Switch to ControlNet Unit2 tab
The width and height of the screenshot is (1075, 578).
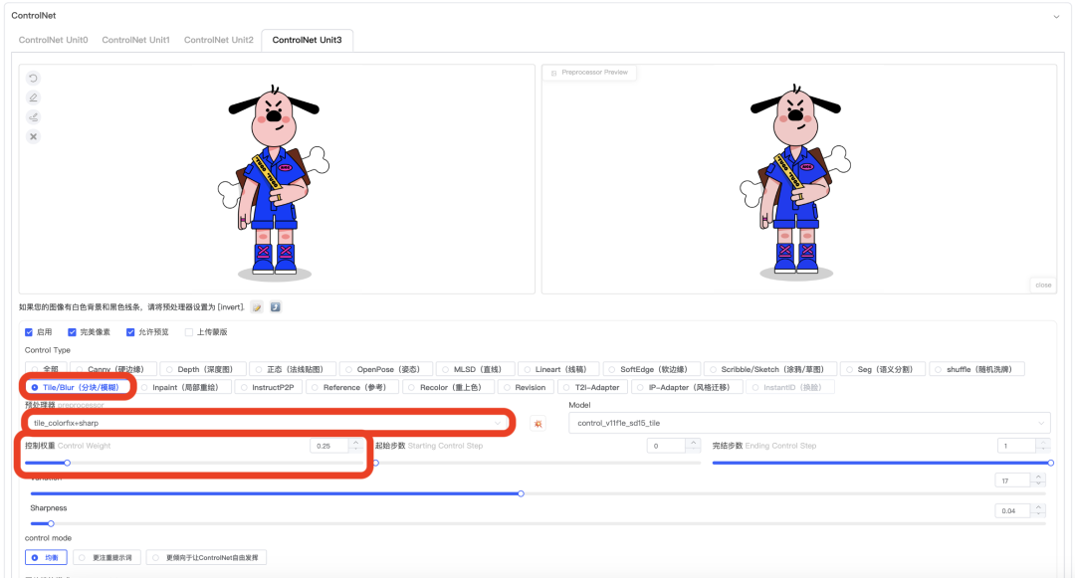point(219,41)
